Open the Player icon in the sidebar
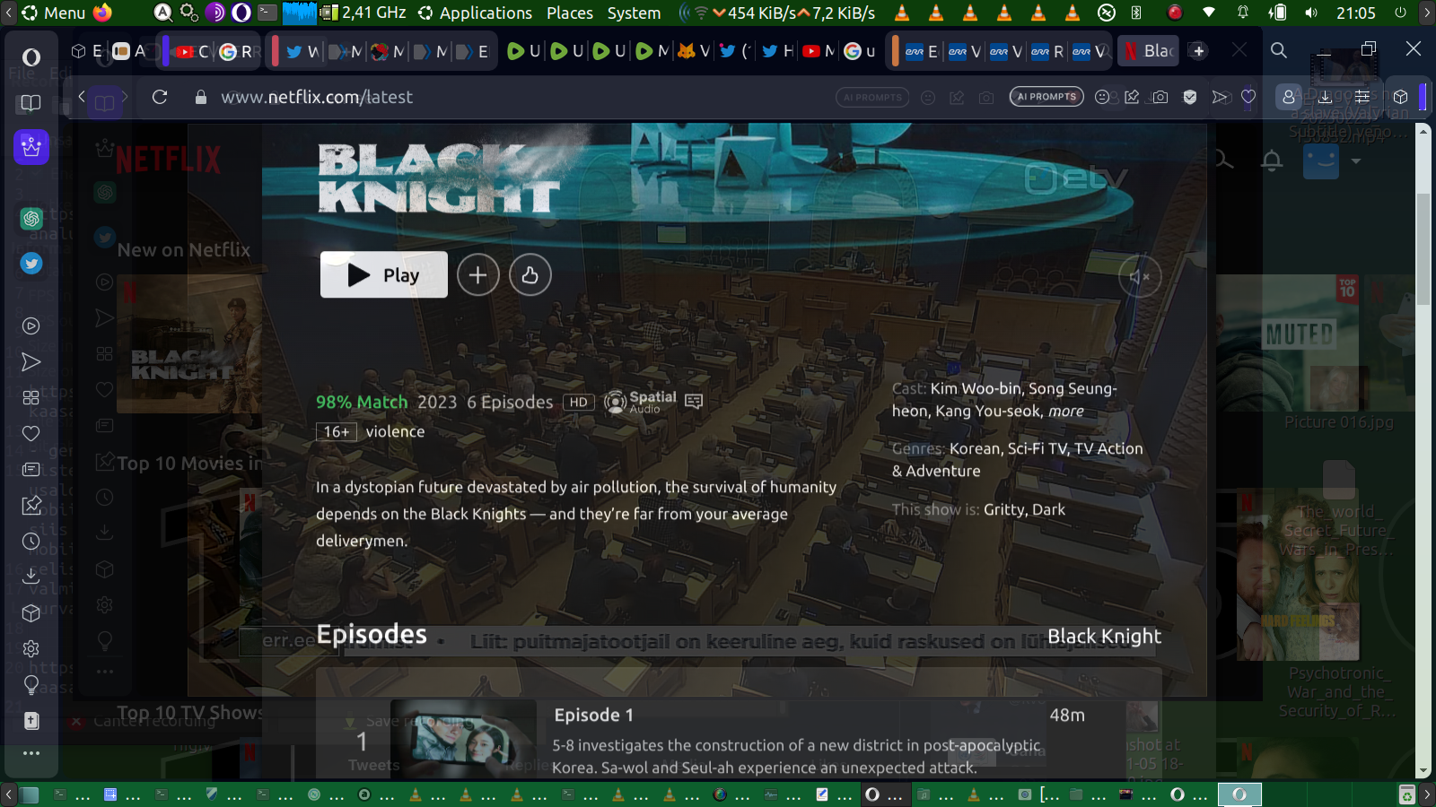Viewport: 1436px width, 807px height. [31, 326]
